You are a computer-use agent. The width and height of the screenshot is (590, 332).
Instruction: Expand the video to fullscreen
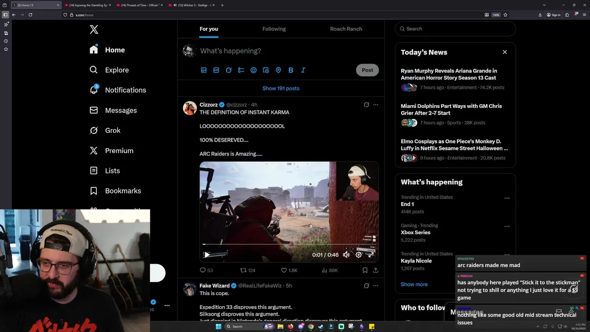tap(371, 255)
